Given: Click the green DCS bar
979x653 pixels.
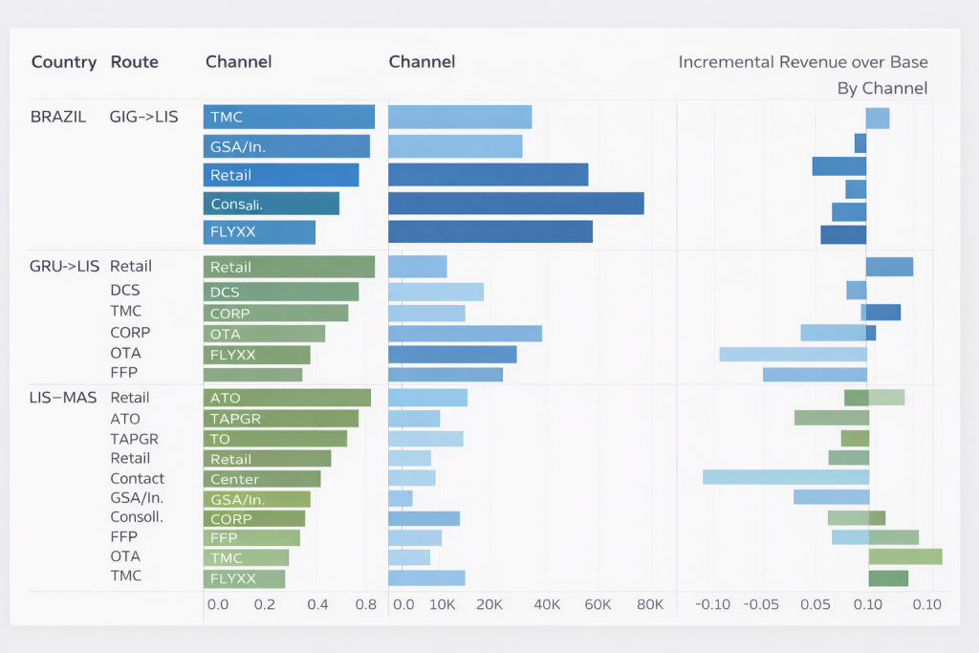Looking at the screenshot, I should click(x=281, y=292).
